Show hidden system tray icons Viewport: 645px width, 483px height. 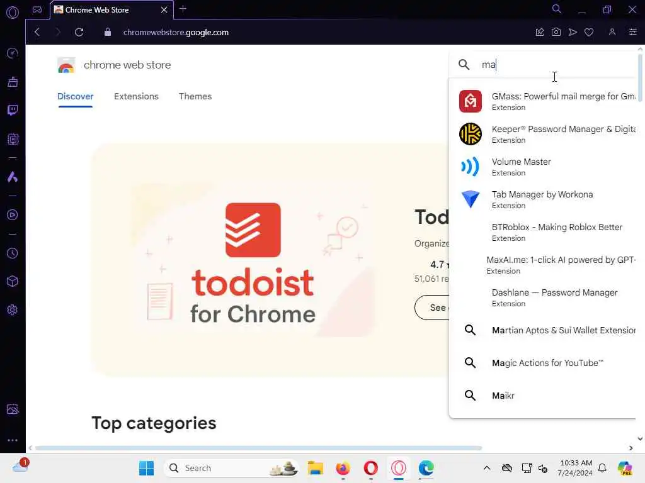tap(487, 468)
